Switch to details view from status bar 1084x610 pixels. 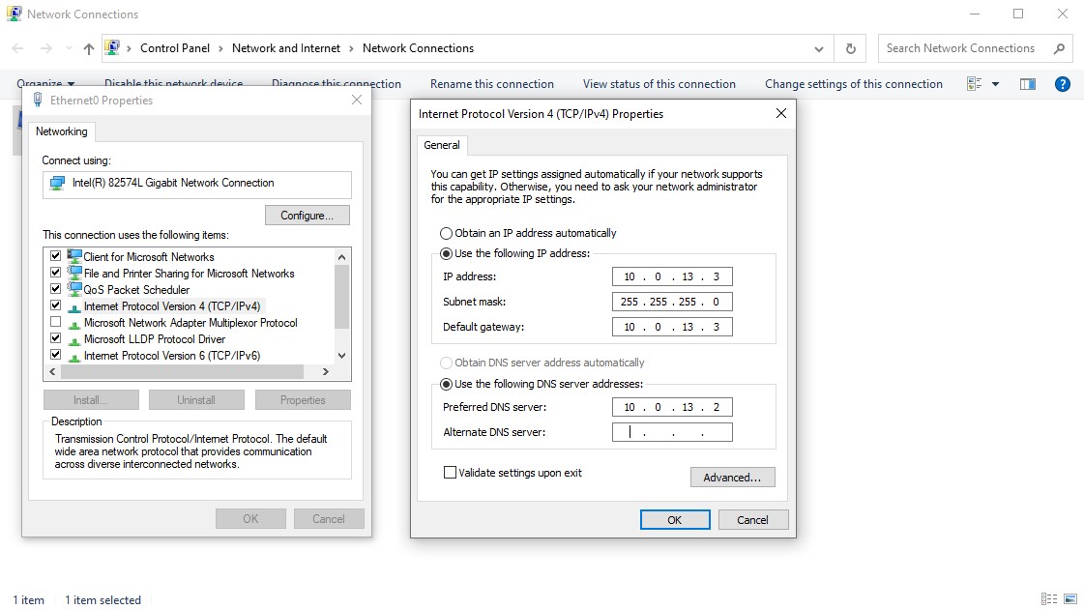1049,599
